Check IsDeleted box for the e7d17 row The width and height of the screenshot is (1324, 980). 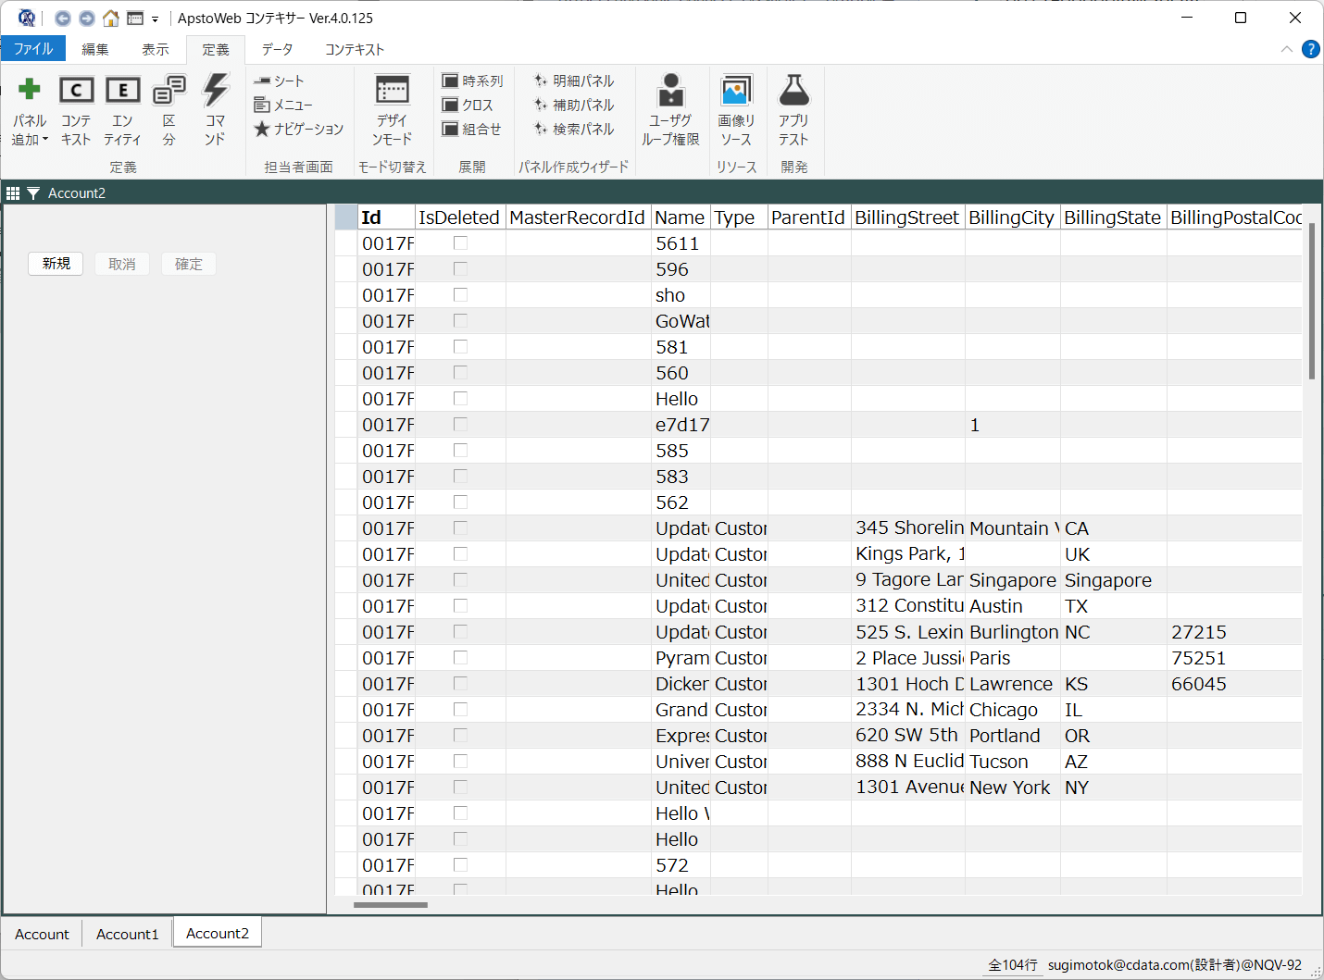[460, 425]
